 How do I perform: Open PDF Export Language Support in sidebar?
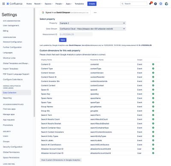coord(16,74)
